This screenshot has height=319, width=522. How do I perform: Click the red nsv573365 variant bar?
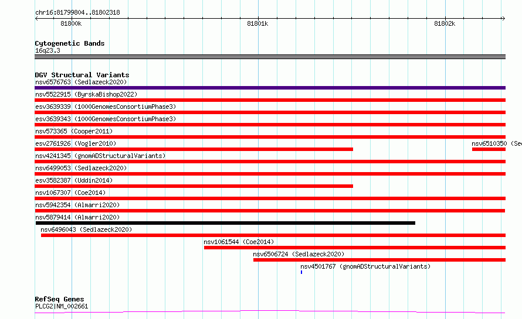click(270, 137)
